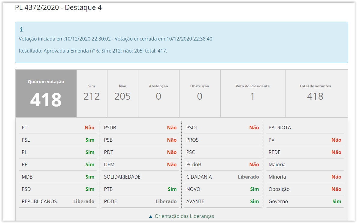The height and width of the screenshot is (223, 357).
Task: Click the Total de votantes cell
Action: [x=315, y=93]
